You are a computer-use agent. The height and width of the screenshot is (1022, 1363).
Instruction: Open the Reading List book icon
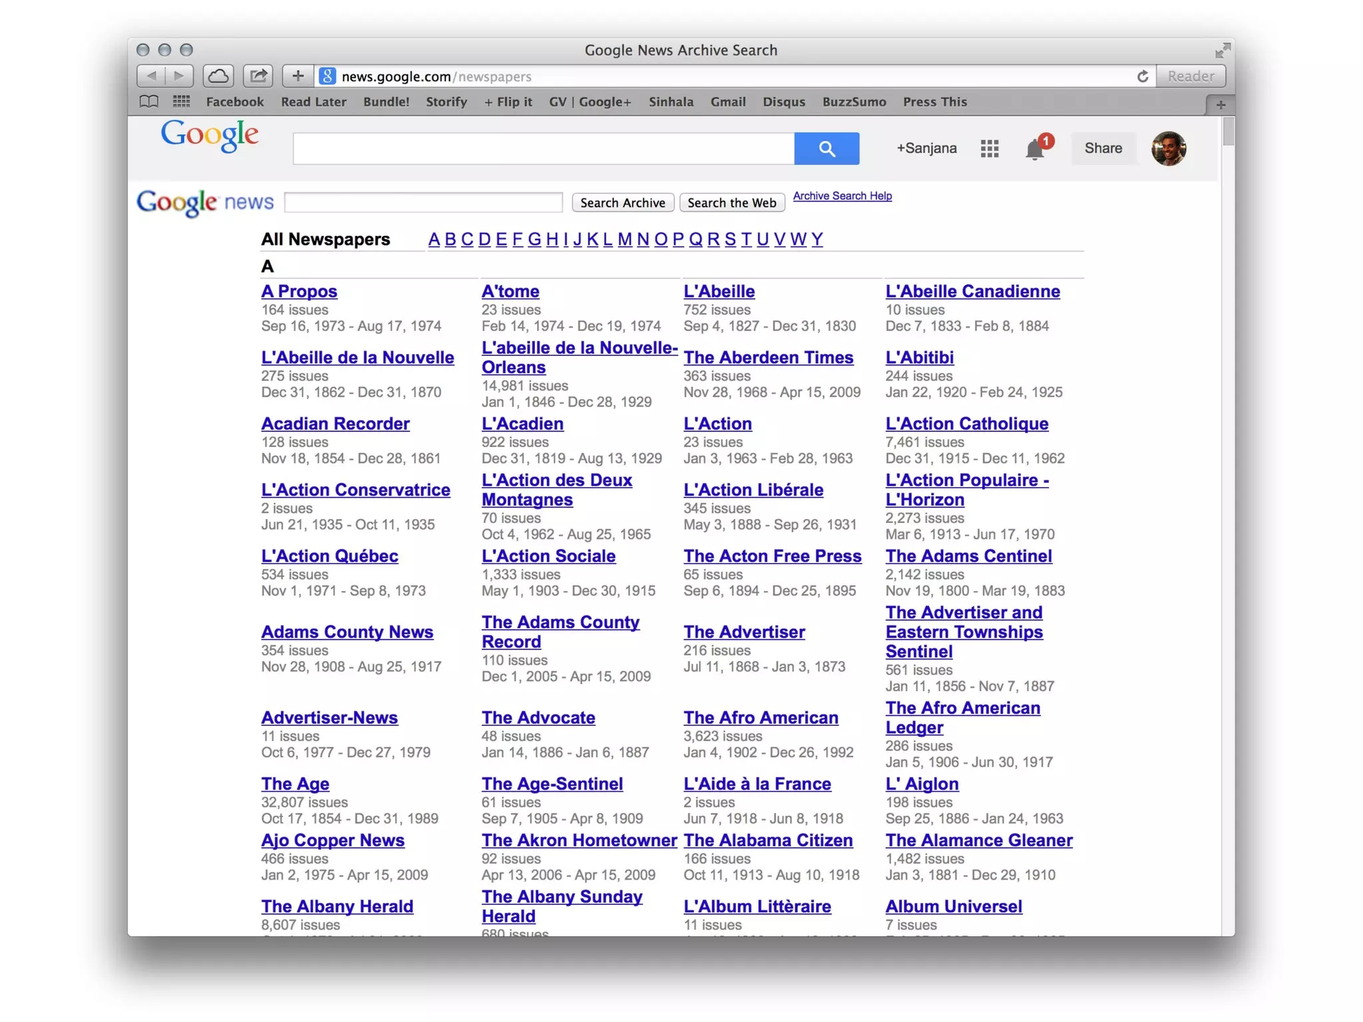(x=149, y=102)
